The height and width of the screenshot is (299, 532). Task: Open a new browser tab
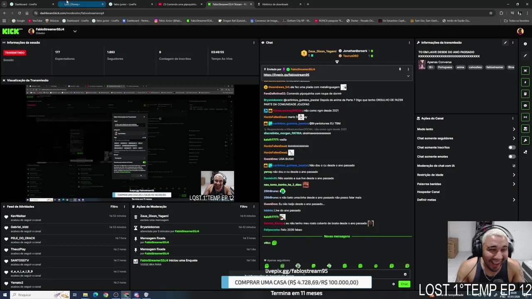pos(308,4)
